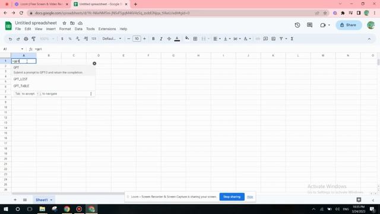Collapse the toolbar with up chevron
380x214 pixels.
click(x=369, y=39)
